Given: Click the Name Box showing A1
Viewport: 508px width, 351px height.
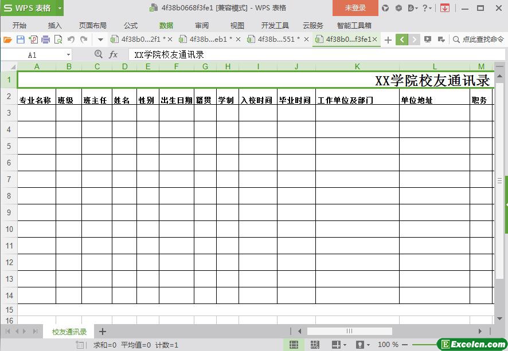Looking at the screenshot, I should [33, 55].
